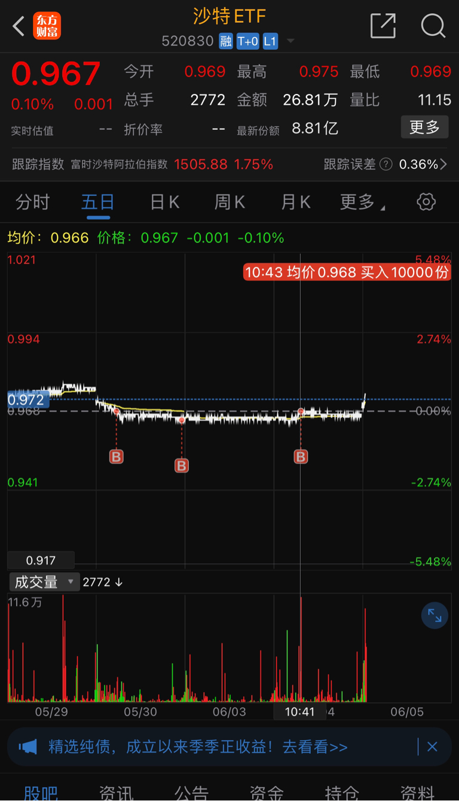459x801 pixels.
Task: Tap the 0.917 lowest price axis label
Action: coord(41,561)
